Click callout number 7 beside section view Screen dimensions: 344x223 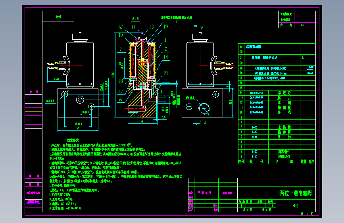pyautogui.click(x=121, y=49)
